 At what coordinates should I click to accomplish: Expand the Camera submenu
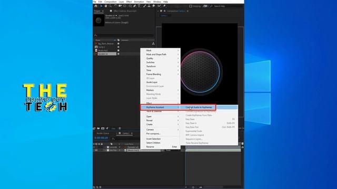point(160,130)
